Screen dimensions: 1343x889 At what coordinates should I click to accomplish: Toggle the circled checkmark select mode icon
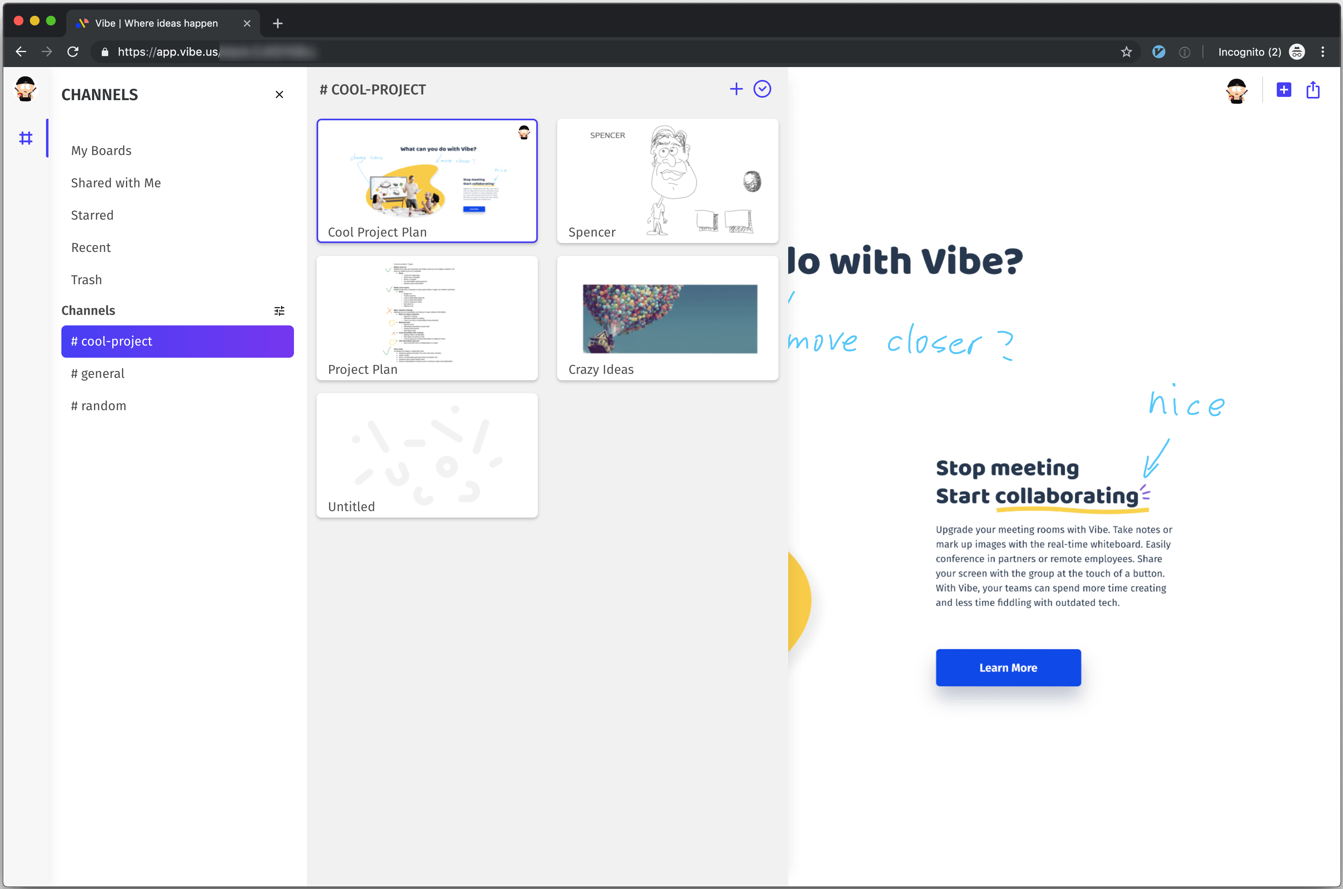[762, 89]
